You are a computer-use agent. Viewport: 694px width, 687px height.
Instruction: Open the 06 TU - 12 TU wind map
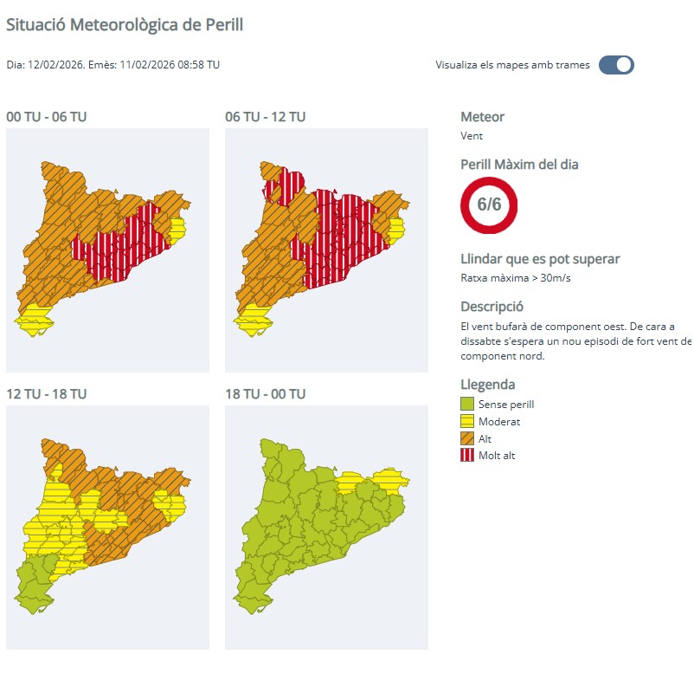click(326, 250)
